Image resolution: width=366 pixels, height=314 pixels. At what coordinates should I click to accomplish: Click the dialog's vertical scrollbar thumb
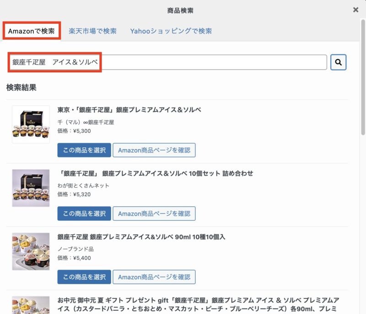point(363,77)
